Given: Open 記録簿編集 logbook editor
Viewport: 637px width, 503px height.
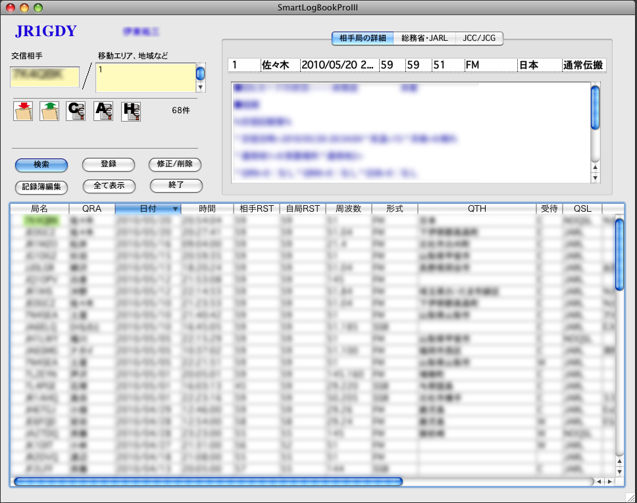Looking at the screenshot, I should [x=41, y=186].
